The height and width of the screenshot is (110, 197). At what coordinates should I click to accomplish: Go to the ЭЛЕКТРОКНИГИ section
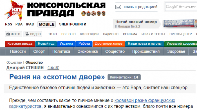pyautogui.click(x=73, y=24)
